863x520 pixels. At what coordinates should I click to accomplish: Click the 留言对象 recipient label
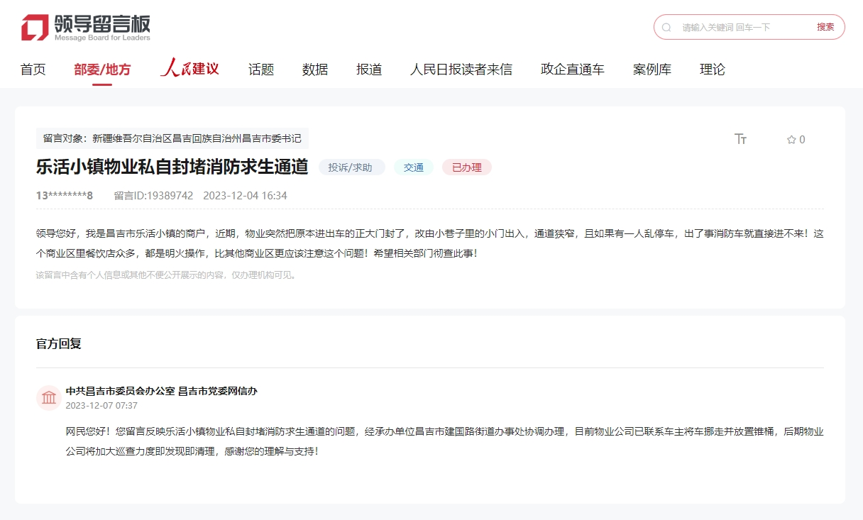pos(172,138)
